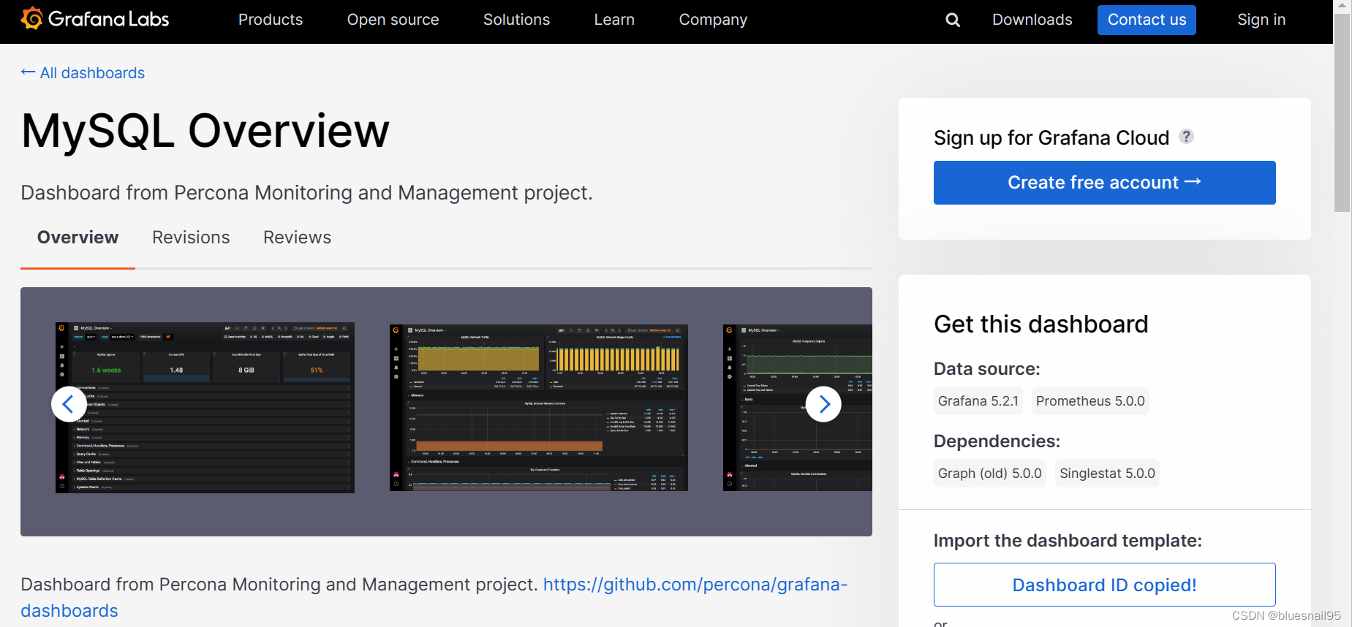The image size is (1352, 627).
Task: Click Import the dashboard template label
Action: coord(1068,541)
